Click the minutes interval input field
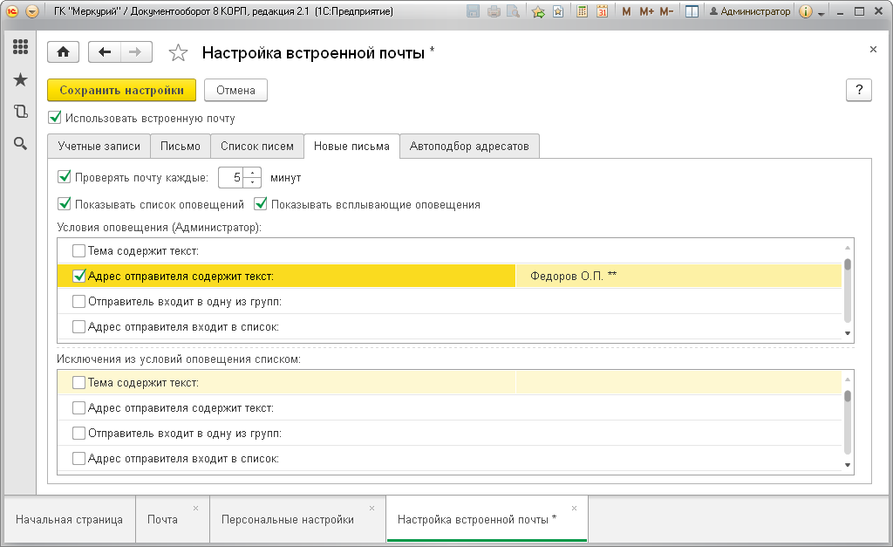 [x=230, y=178]
